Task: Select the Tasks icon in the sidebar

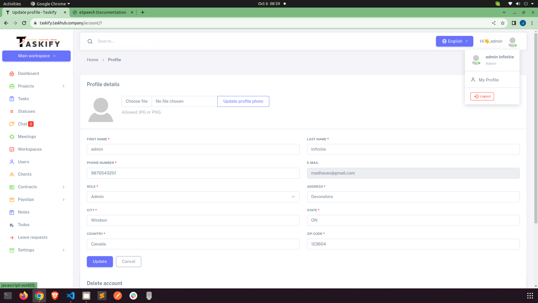Action: pos(12,99)
